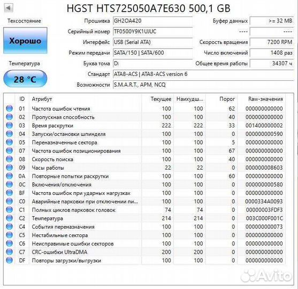Select Частота ошибок при ударных нагрузках
The height and width of the screenshot is (289, 298).
pyautogui.click(x=81, y=193)
